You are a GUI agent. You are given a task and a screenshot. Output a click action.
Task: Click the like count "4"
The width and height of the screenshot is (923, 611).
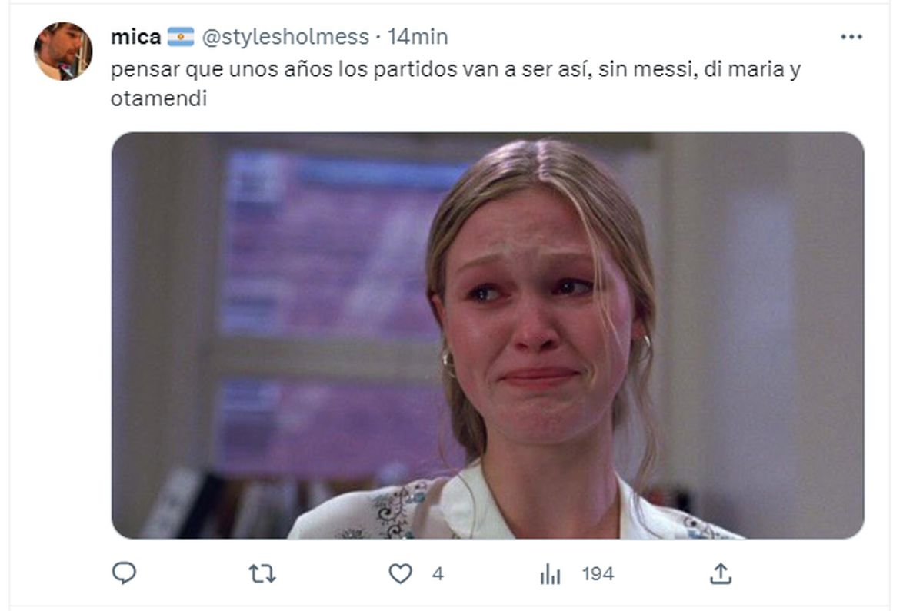[438, 573]
